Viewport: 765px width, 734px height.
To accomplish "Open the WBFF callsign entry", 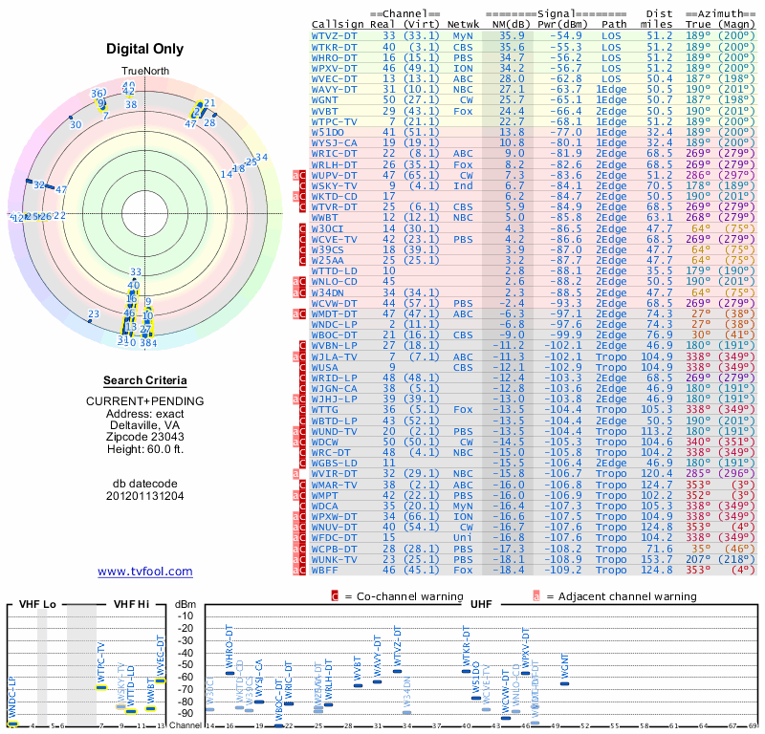I will (327, 570).
